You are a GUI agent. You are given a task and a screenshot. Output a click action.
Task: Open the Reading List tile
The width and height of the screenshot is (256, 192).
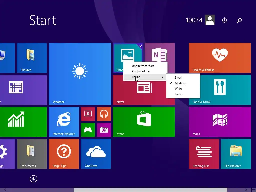[204, 154]
